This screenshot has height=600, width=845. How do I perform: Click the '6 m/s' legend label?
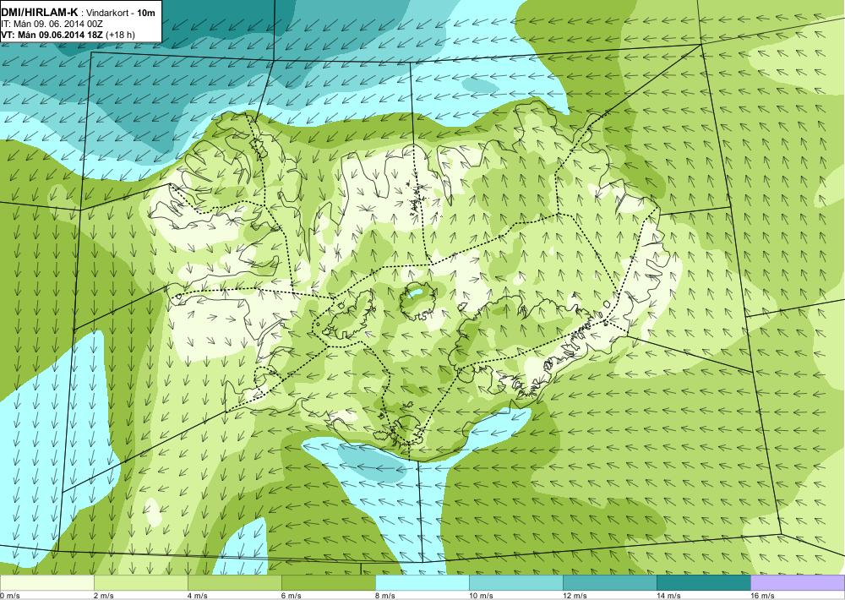[292, 596]
